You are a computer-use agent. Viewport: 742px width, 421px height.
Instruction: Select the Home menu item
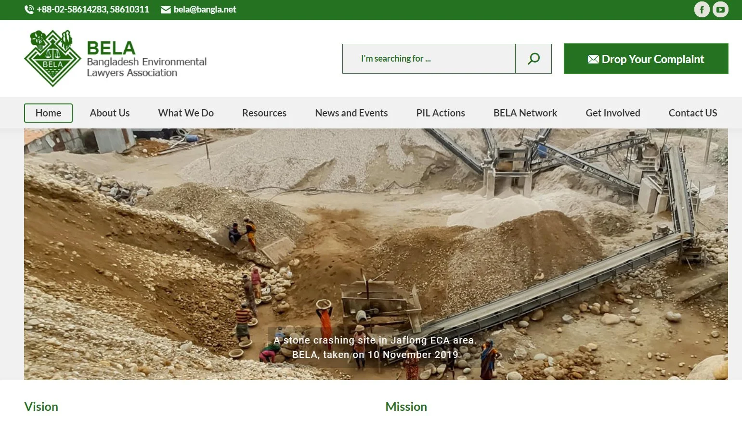coord(48,113)
